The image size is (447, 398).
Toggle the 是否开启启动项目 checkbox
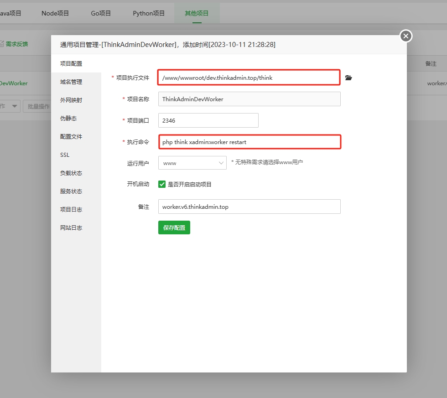click(162, 184)
